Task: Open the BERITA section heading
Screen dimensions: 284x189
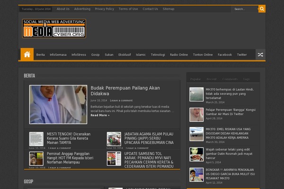Action: point(29,76)
